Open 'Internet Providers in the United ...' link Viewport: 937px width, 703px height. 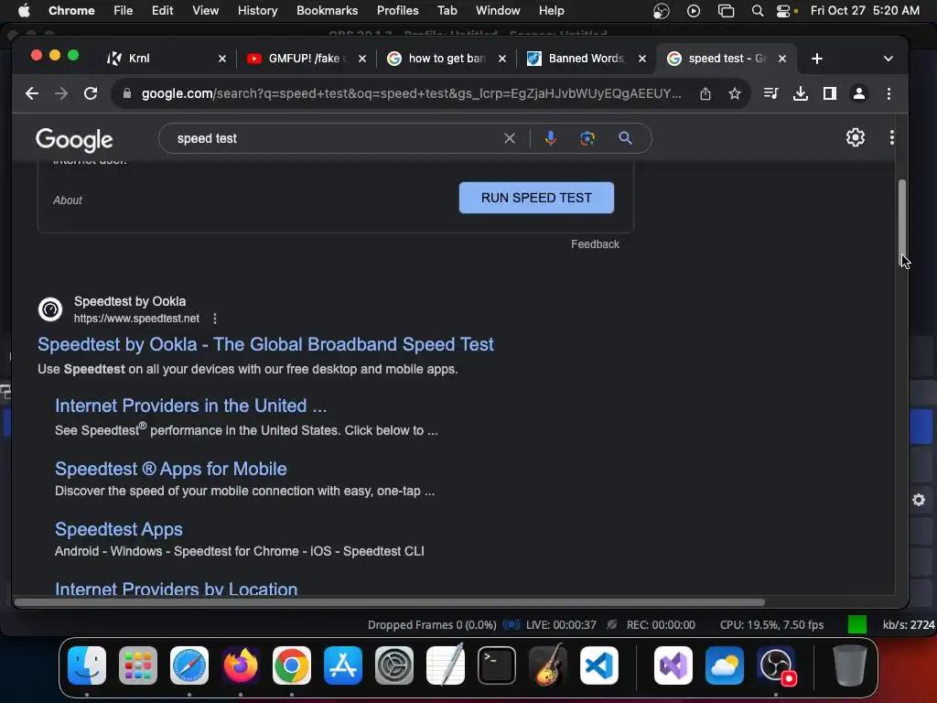coord(190,406)
